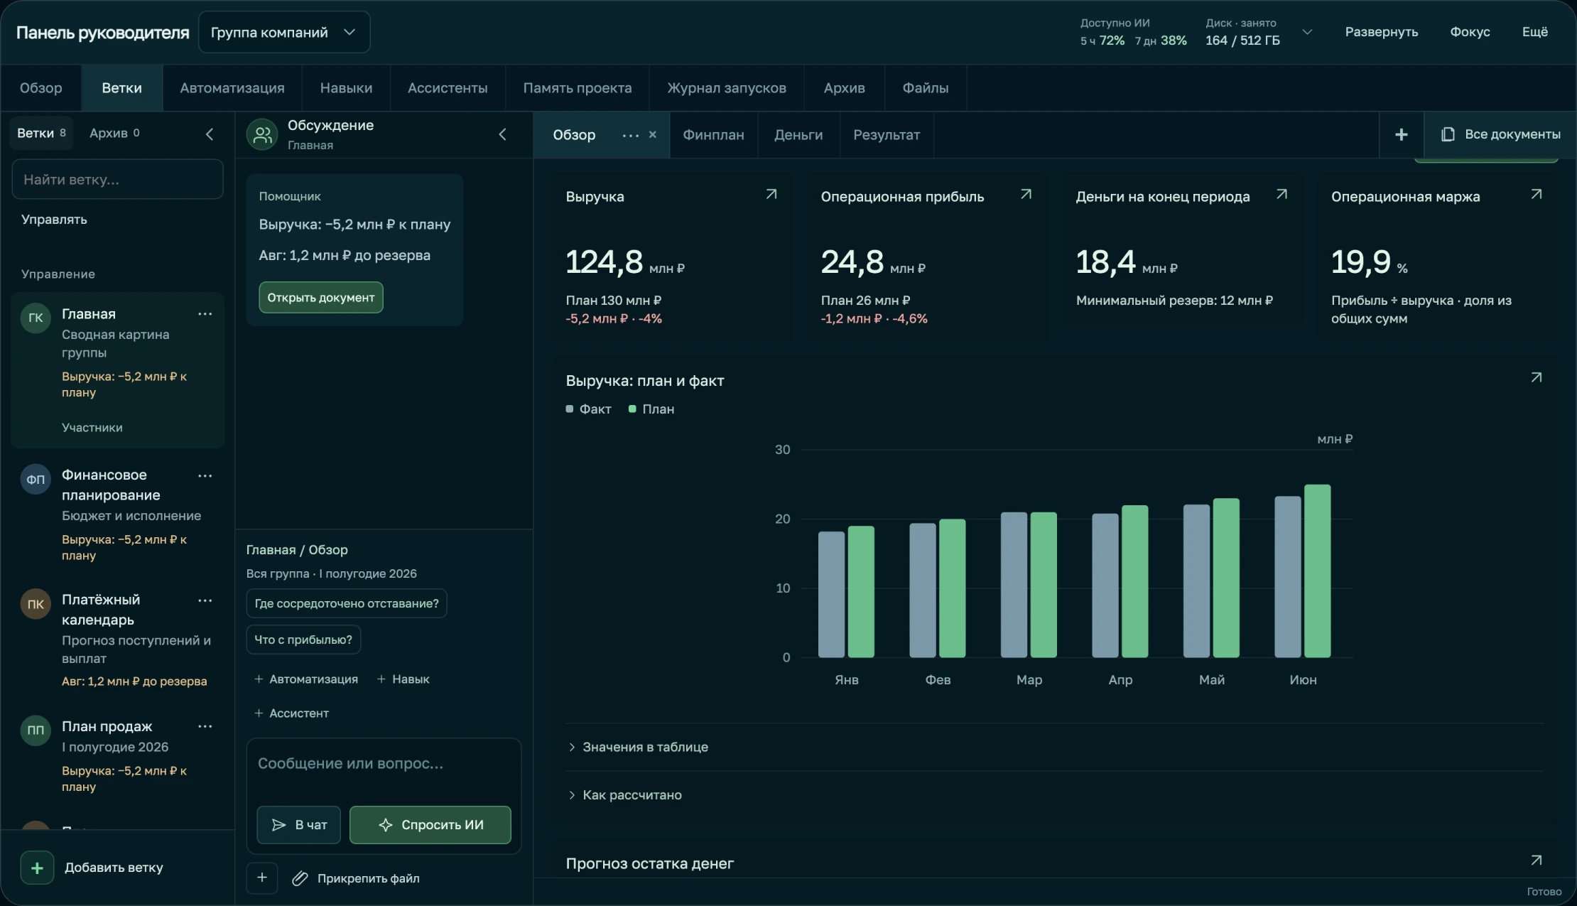Open the menu for Финансовое планирование branch
The image size is (1577, 906).
[205, 476]
